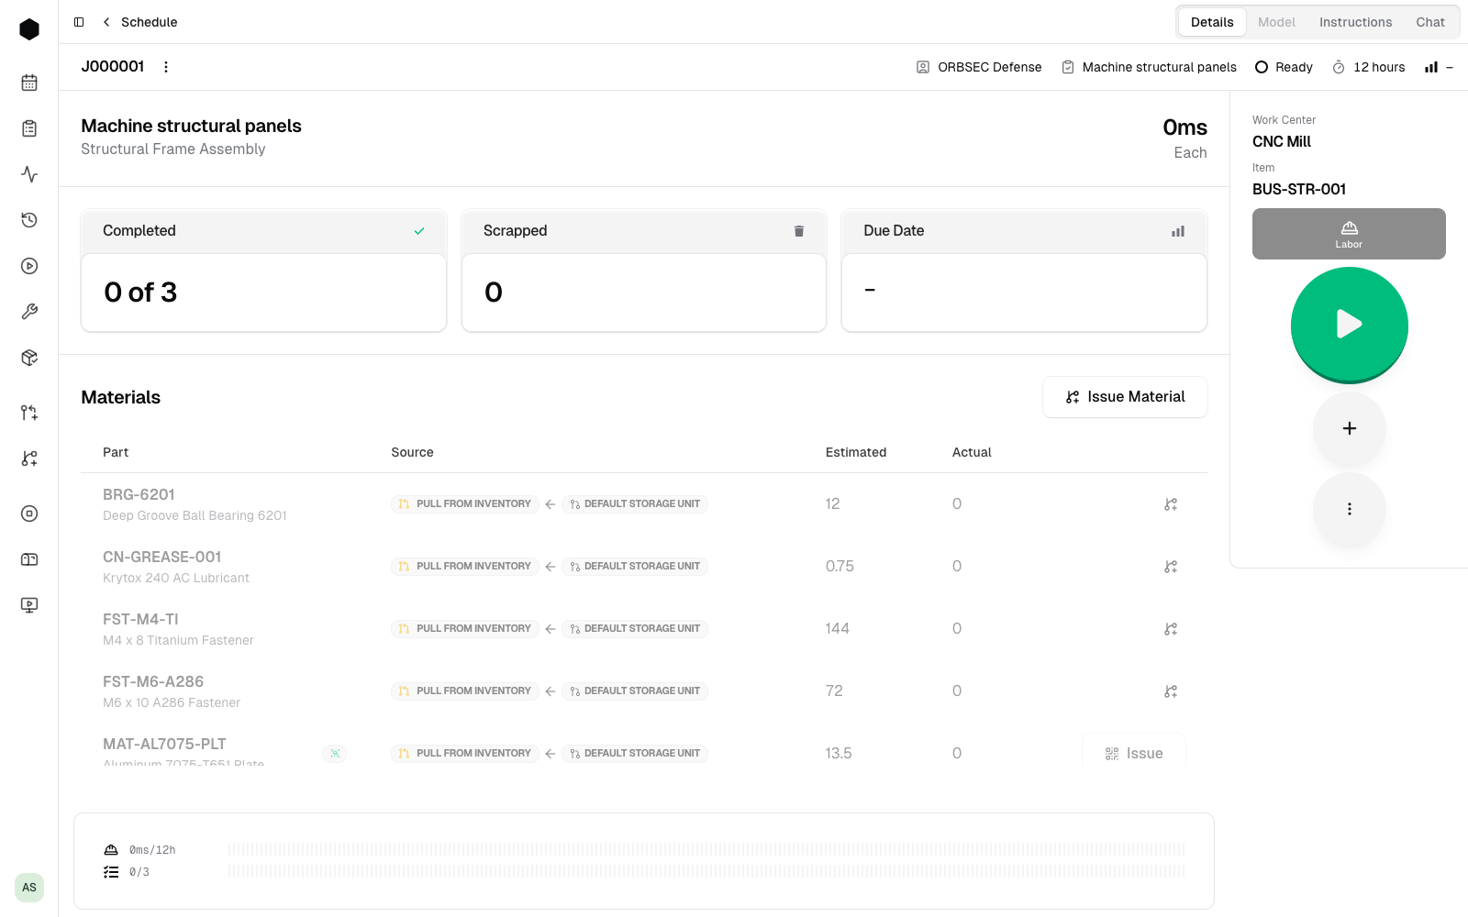1468x917 pixels.
Task: Click Default Storage Unit badge for CN-GREASE-001
Action: coord(635,567)
